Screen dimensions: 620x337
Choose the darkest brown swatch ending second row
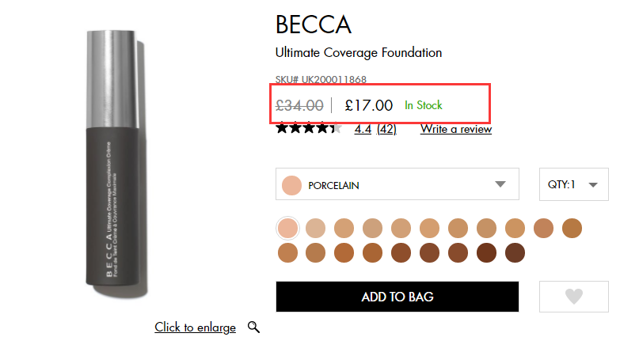515,253
